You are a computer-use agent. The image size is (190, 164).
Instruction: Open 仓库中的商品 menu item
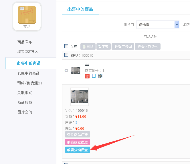click(28, 73)
